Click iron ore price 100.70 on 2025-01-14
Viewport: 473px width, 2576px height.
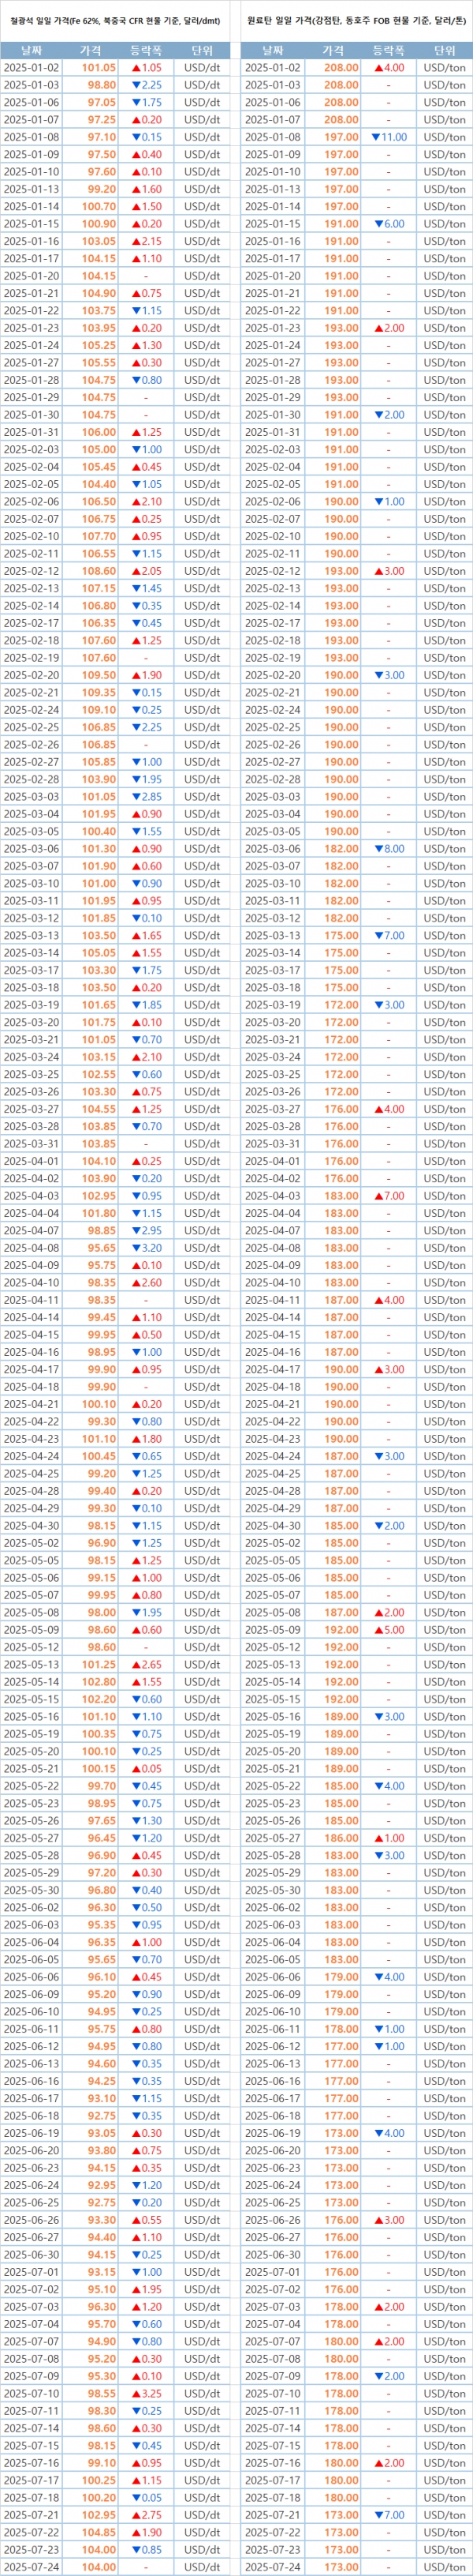[99, 207]
